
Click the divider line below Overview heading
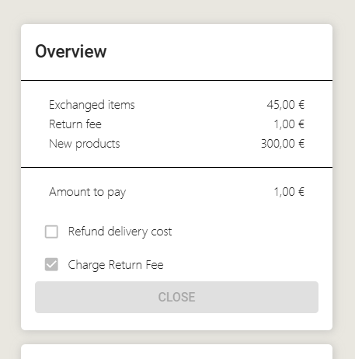(x=176, y=80)
